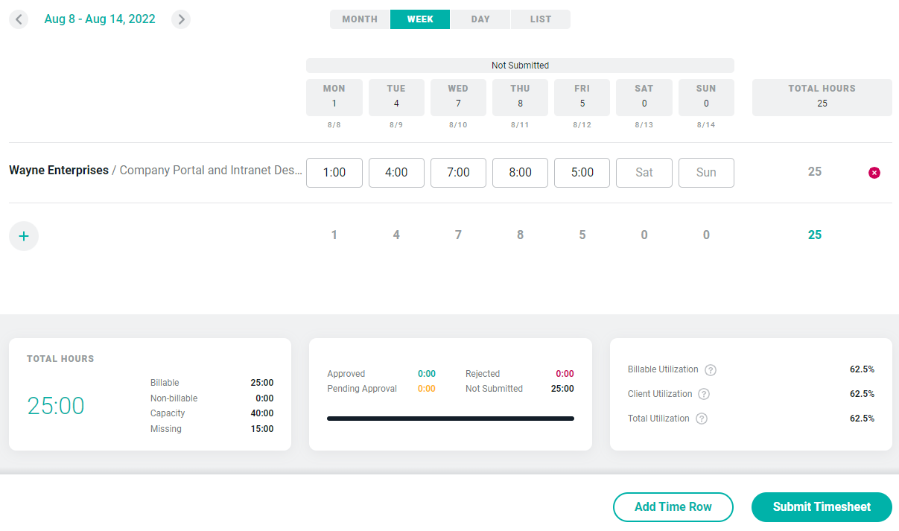Click the Not Submitted status bar
This screenshot has height=531, width=899.
pos(520,66)
